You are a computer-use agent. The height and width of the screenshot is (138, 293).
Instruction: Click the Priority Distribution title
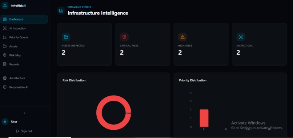193,80
